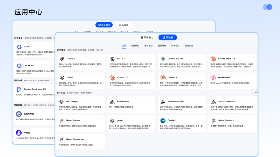Screen dimensions: 280x157
Task: Click the Doubao-Seedream-4.5 icon in back window
Action: (x=19, y=89)
